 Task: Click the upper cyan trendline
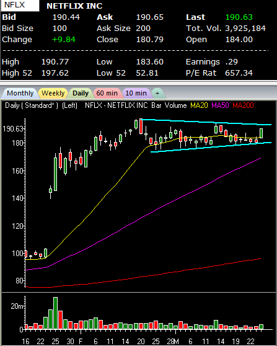206,122
